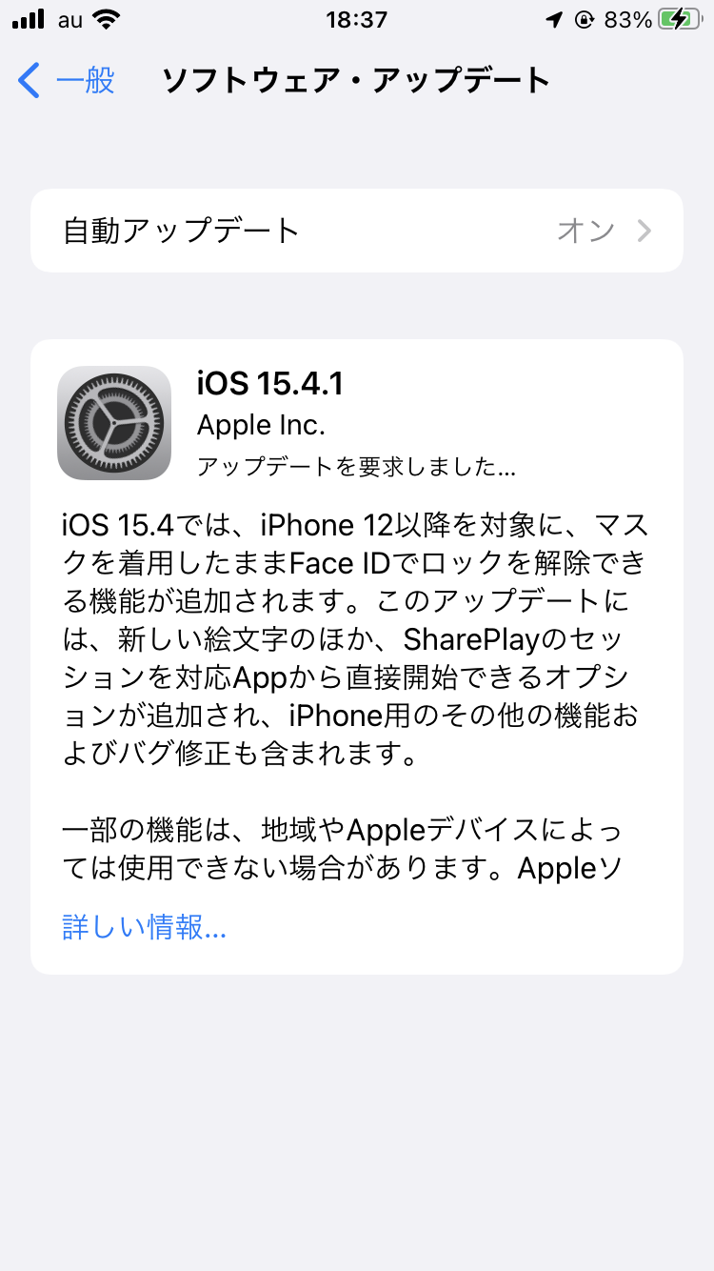
Task: Tap the au carrier label
Action: click(x=70, y=20)
